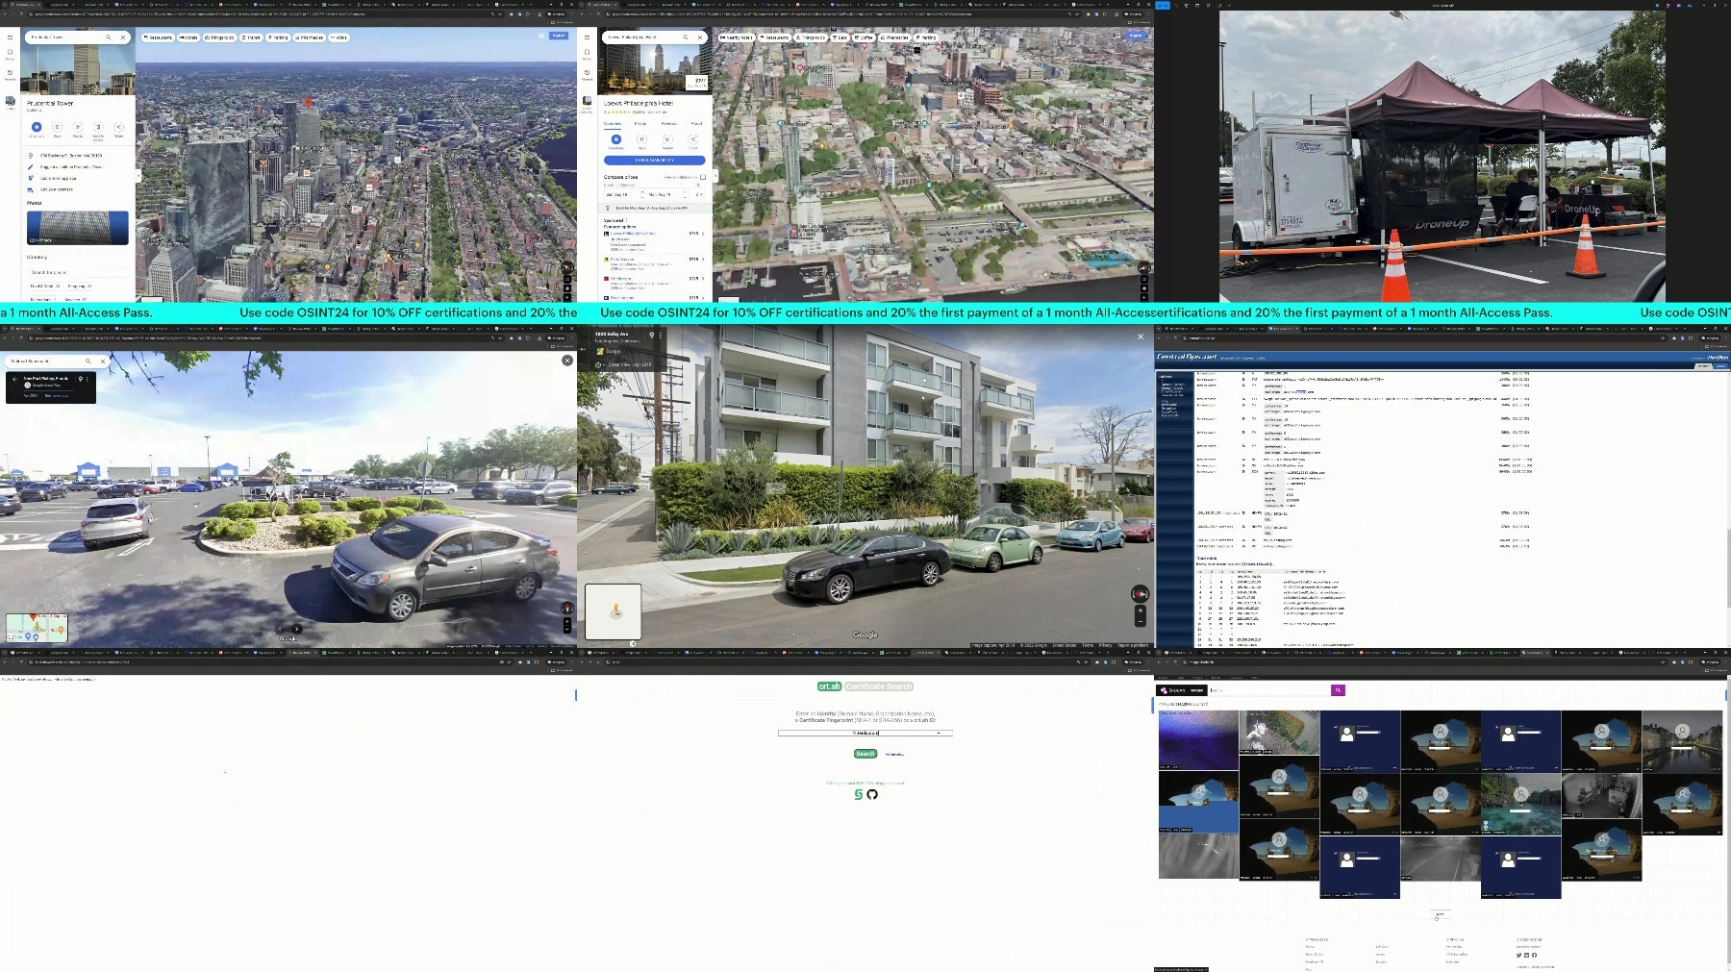
Task: Select Coffee chip on Philadelphia map
Action: [864, 37]
